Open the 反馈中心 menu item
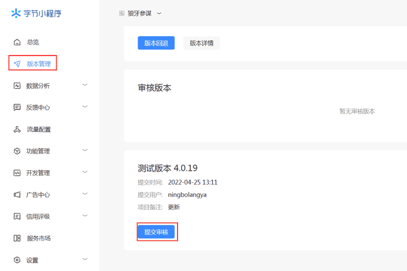 38,107
